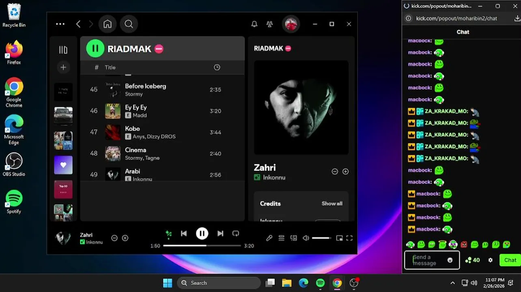Open the Spotify profile avatar menu
Viewport: 521px width, 292px height.
pyautogui.click(x=291, y=24)
